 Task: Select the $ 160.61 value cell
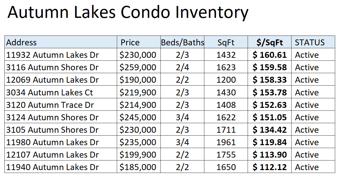(270, 55)
